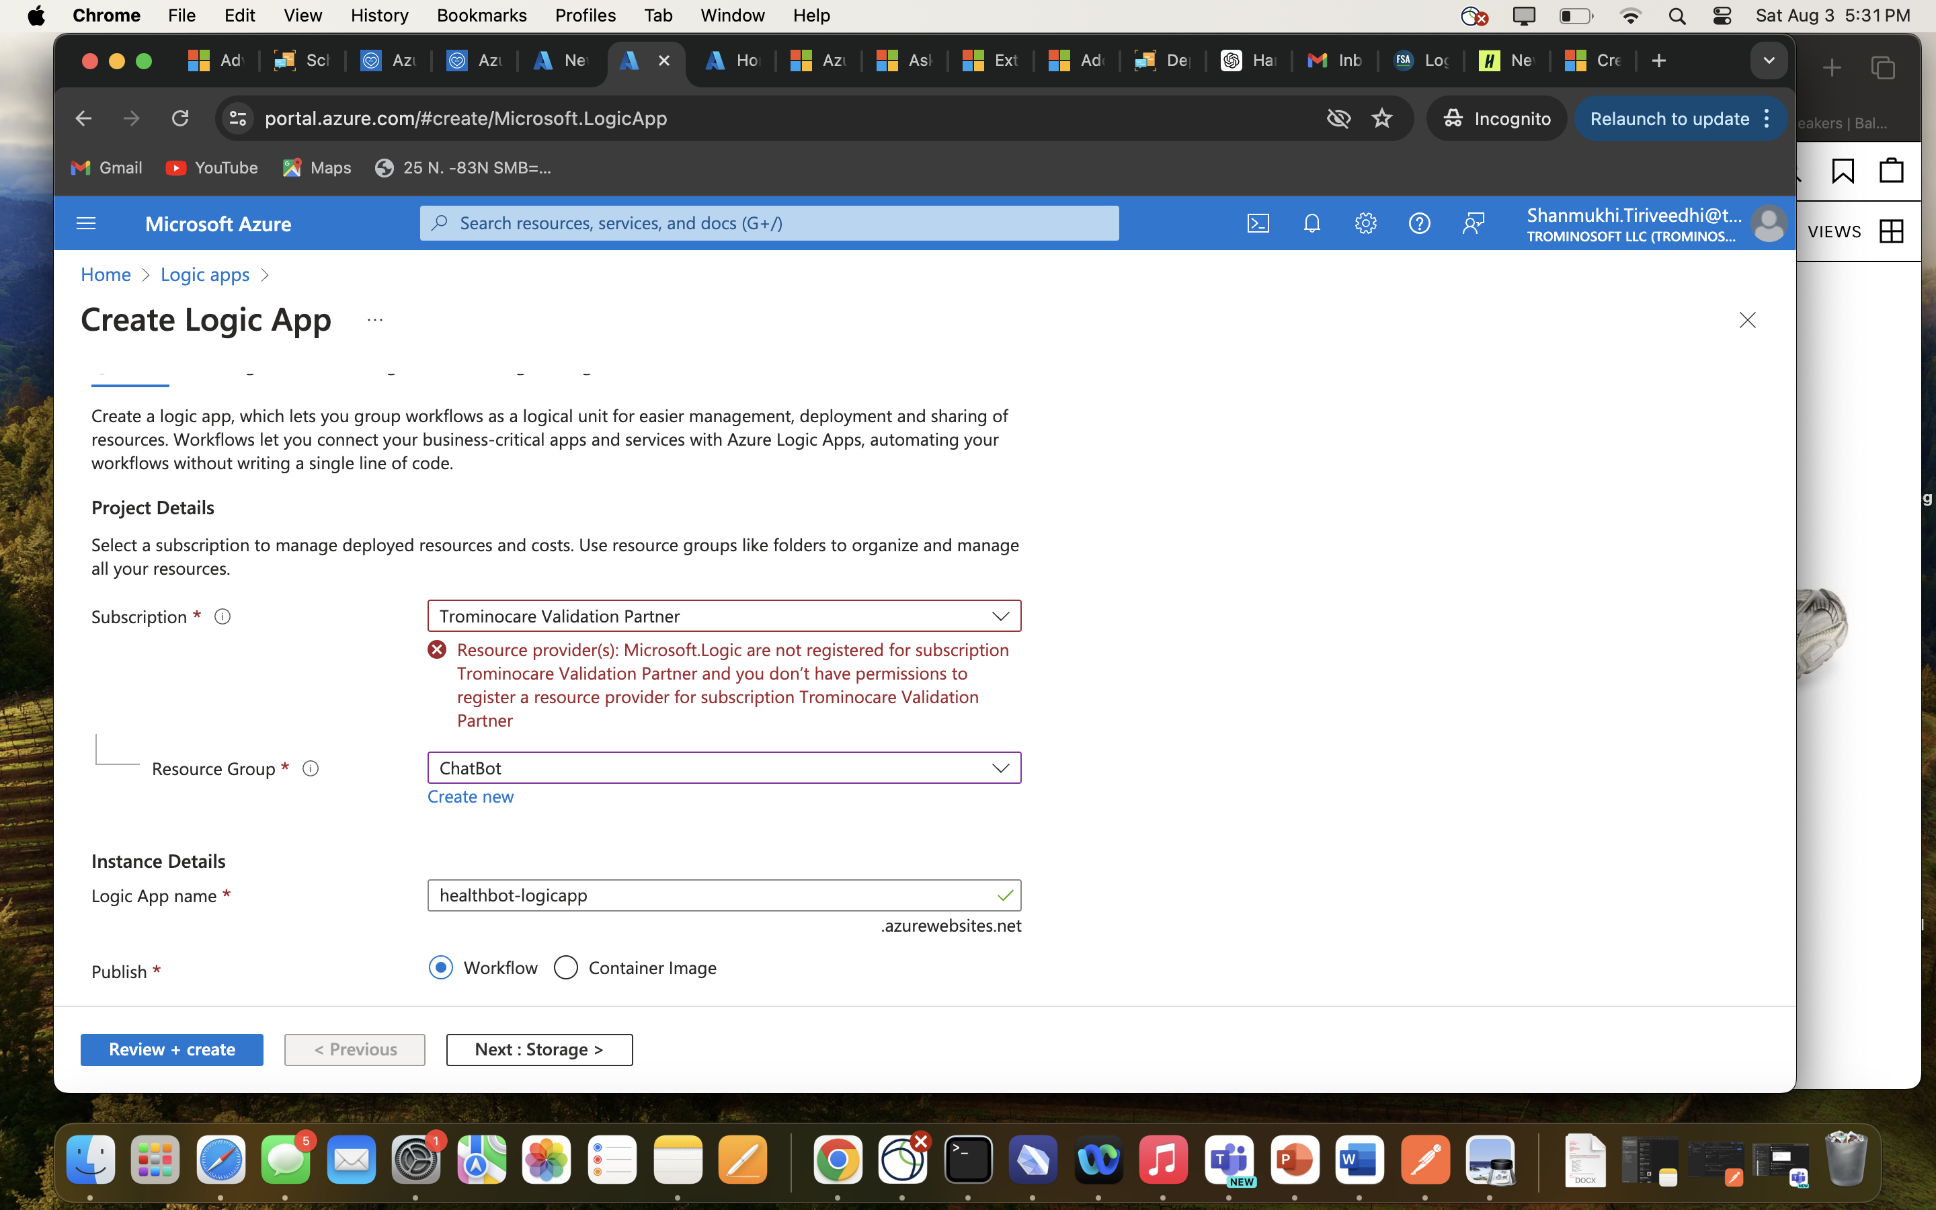Open Chrome tab search dropdown
Image resolution: width=1936 pixels, height=1210 pixels.
coord(1769,61)
